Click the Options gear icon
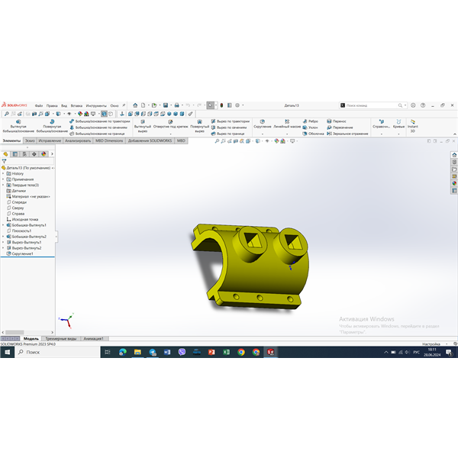 tap(237, 105)
